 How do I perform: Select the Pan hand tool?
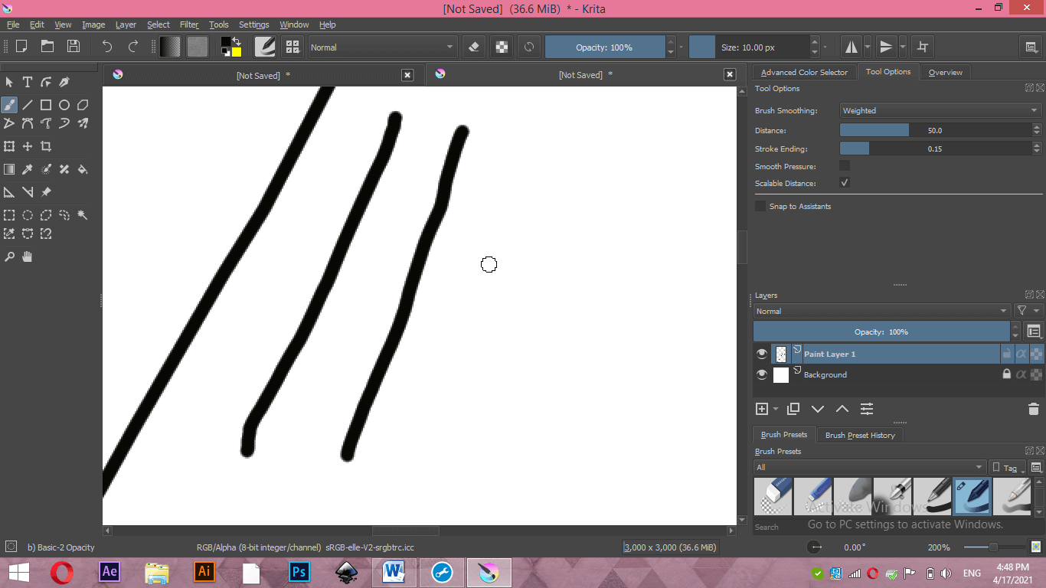pyautogui.click(x=28, y=256)
